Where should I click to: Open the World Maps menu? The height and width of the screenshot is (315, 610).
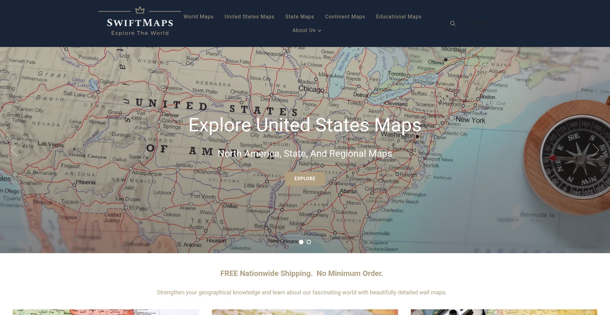199,16
